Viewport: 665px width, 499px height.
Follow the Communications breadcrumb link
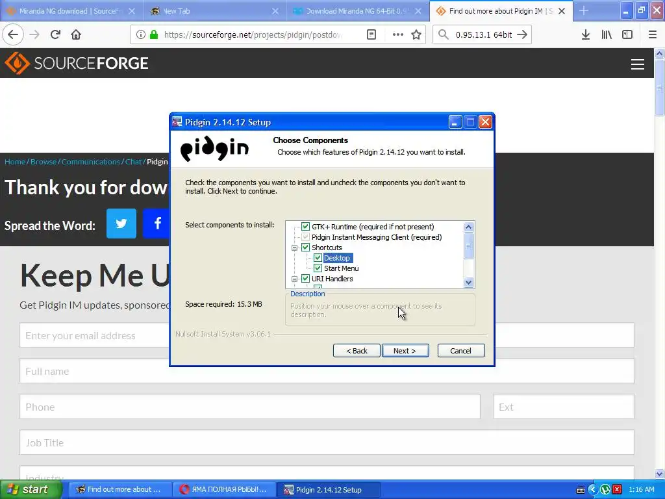pos(91,162)
